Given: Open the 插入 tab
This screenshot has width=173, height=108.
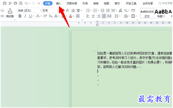Looking at the screenshot, I should click(x=58, y=3).
